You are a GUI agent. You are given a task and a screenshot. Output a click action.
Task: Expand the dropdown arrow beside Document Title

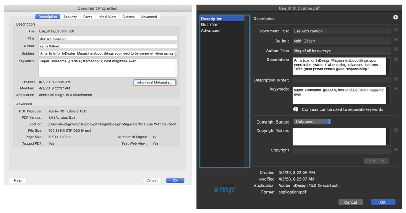pos(396,30)
